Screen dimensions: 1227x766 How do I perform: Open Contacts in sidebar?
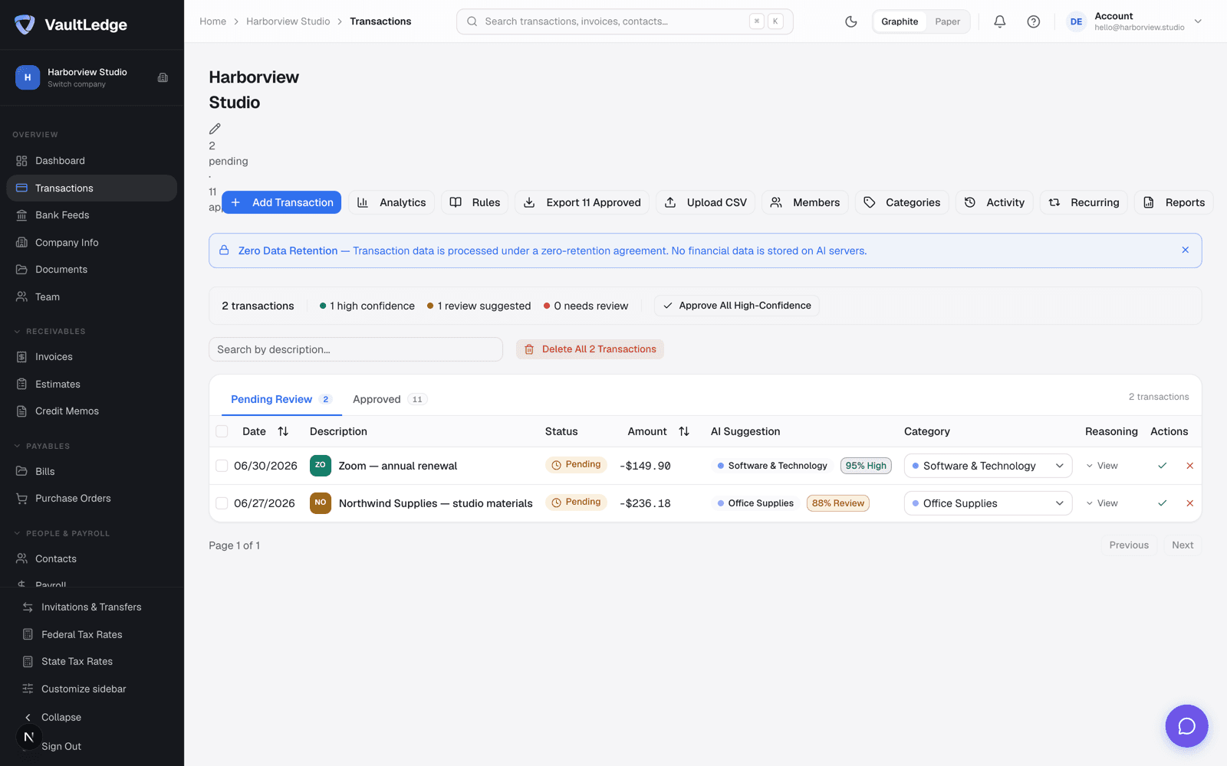point(91,559)
